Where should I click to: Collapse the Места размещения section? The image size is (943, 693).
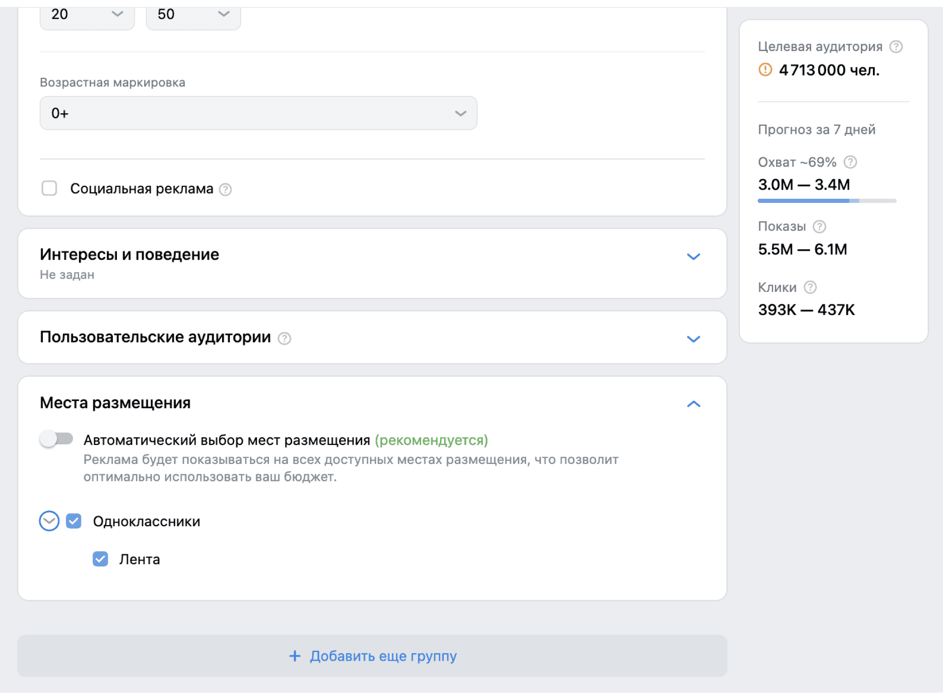[x=693, y=404]
